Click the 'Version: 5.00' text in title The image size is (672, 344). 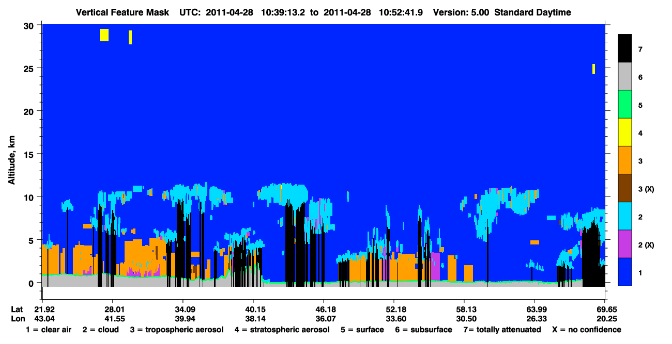(461, 12)
